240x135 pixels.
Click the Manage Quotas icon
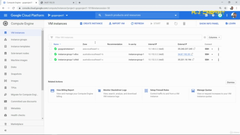coord(193,91)
